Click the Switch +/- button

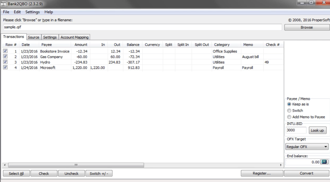coord(99,173)
